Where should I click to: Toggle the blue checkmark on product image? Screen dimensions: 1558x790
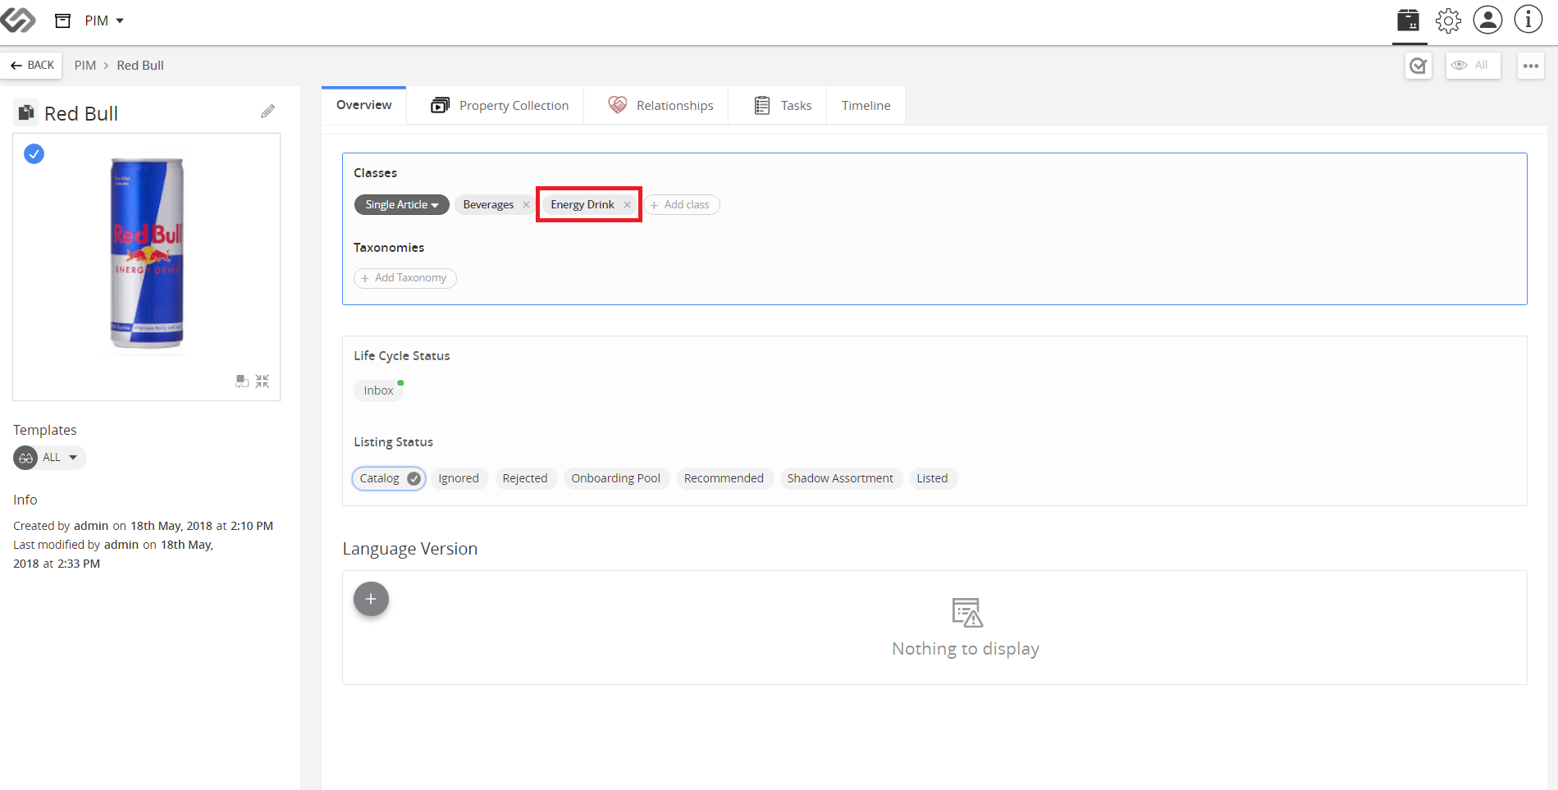coord(34,153)
